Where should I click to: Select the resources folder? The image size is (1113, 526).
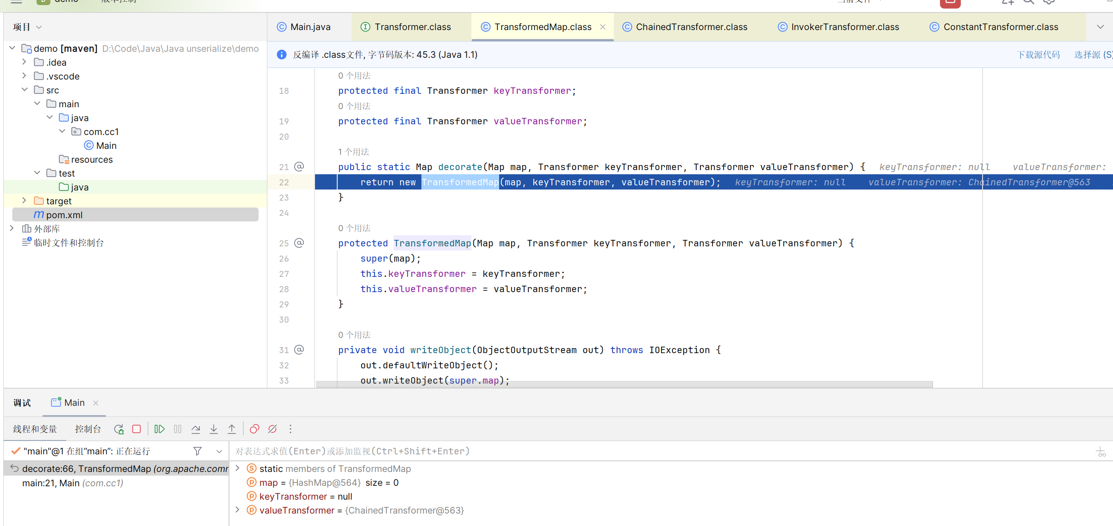click(86, 159)
